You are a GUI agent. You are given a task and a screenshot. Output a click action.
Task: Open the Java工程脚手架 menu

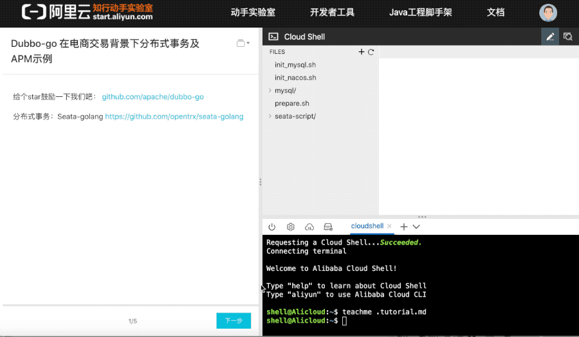pyautogui.click(x=420, y=13)
